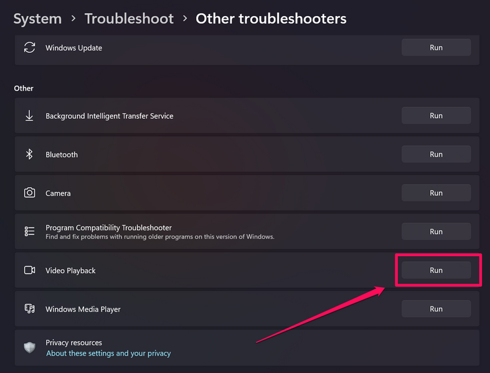Navigate to Troubleshoot in breadcrumb

[129, 19]
